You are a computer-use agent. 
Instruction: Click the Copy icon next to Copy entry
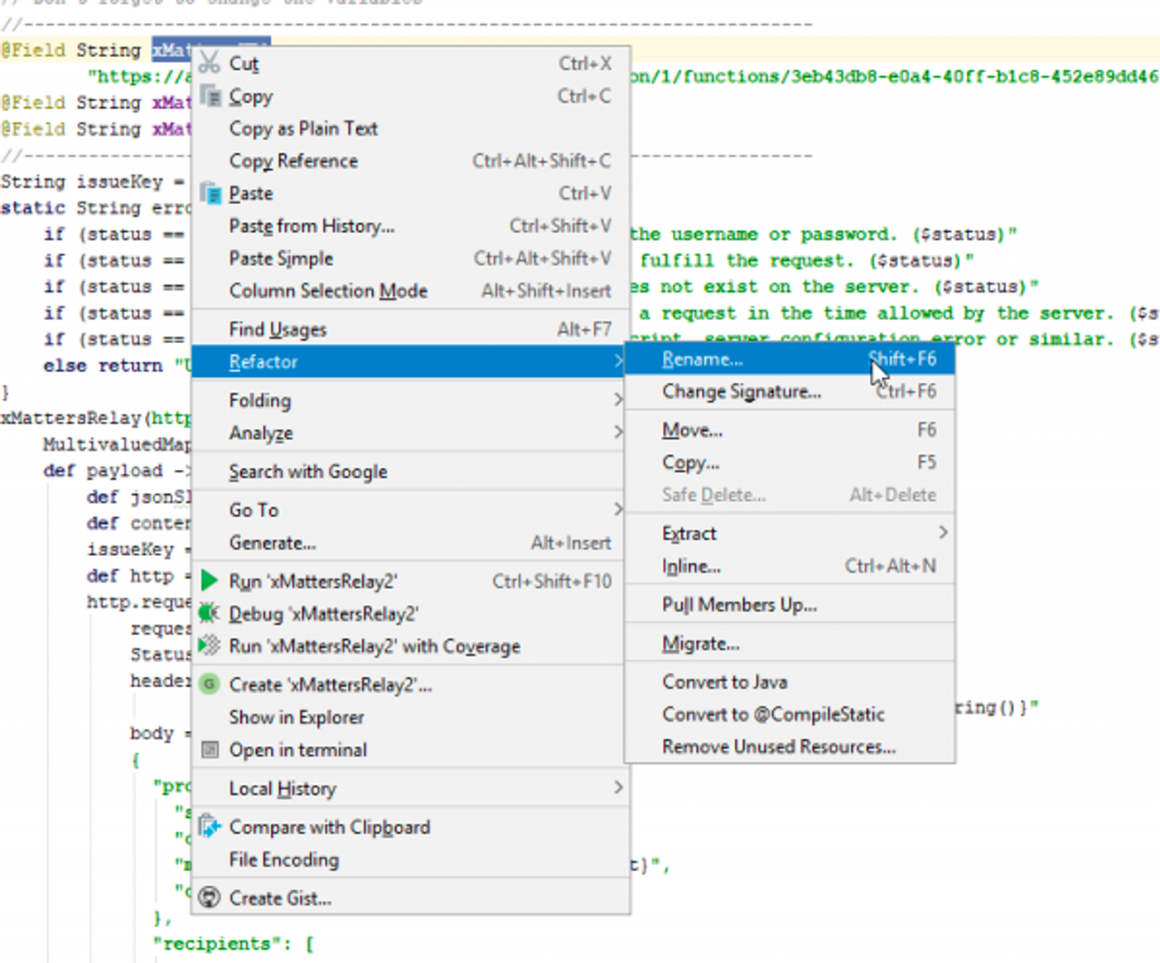click(x=210, y=95)
